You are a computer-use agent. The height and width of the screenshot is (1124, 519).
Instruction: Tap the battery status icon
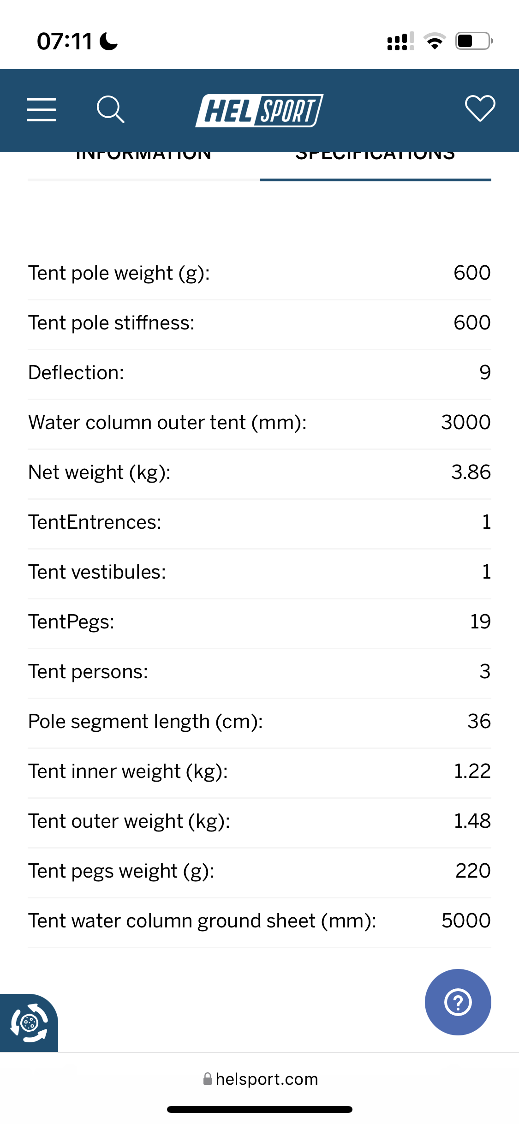[474, 41]
